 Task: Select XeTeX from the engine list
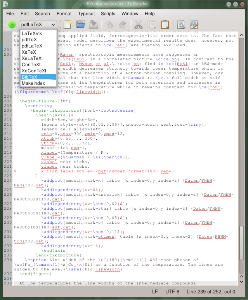point(38,52)
